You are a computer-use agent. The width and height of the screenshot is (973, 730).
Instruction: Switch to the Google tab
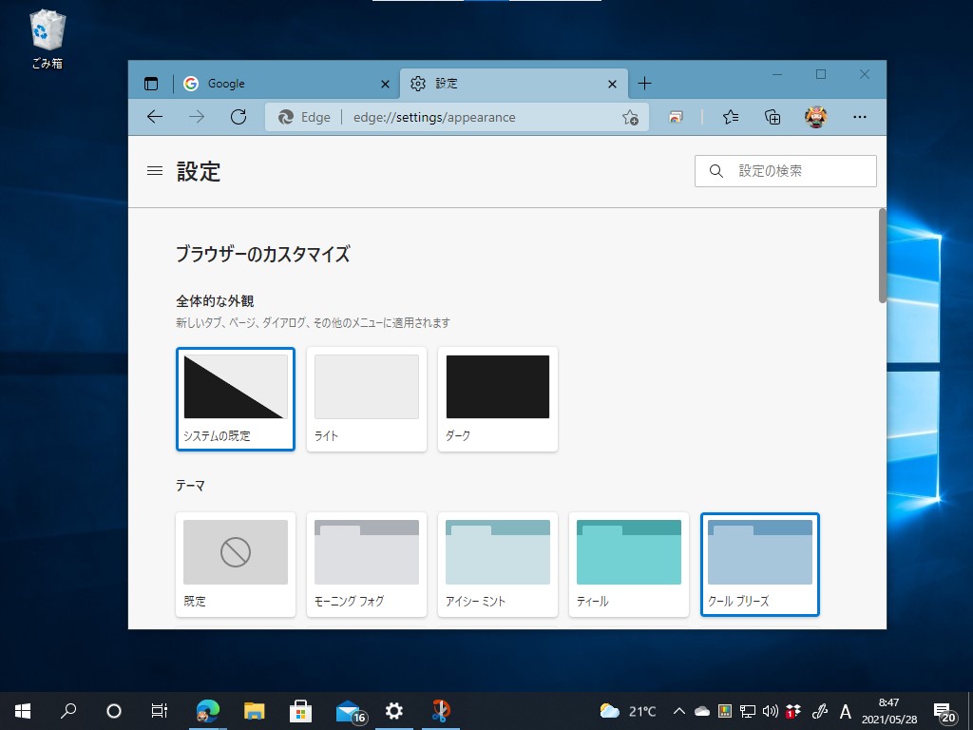(266, 84)
